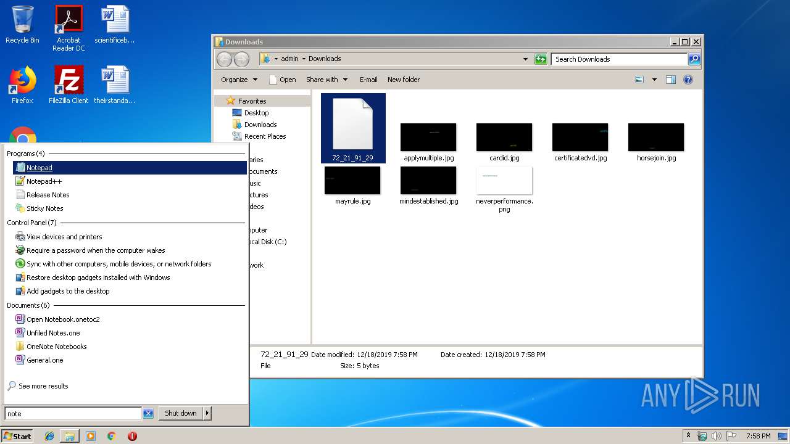Open Internet Explorer from taskbar
Viewport: 790px width, 444px height.
pos(49,436)
